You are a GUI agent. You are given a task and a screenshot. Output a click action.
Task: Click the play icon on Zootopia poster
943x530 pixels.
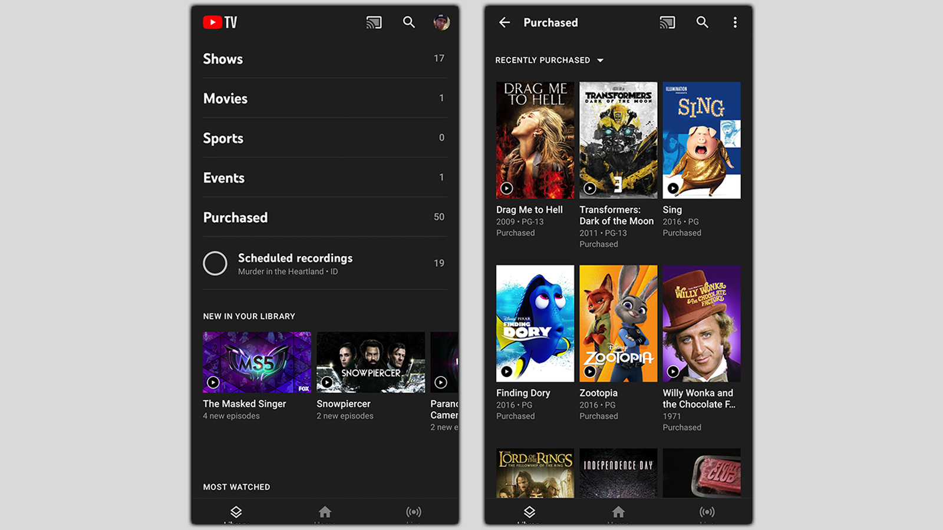tap(590, 372)
